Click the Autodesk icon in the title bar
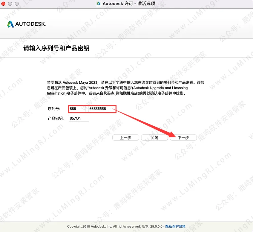This screenshot has width=253, height=232. [x=98, y=4]
